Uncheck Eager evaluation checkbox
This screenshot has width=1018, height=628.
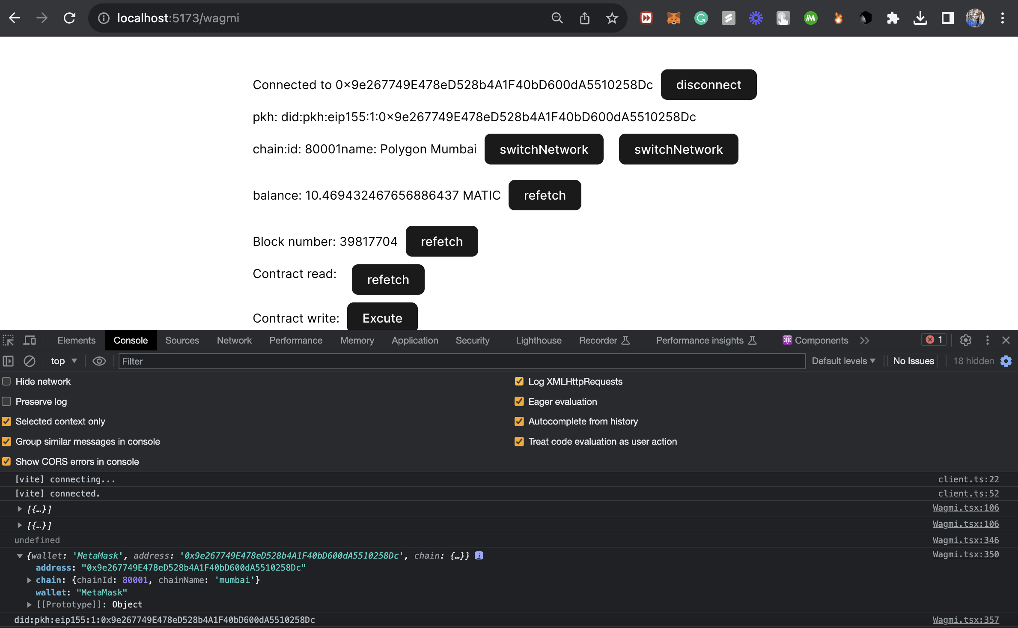click(x=519, y=401)
